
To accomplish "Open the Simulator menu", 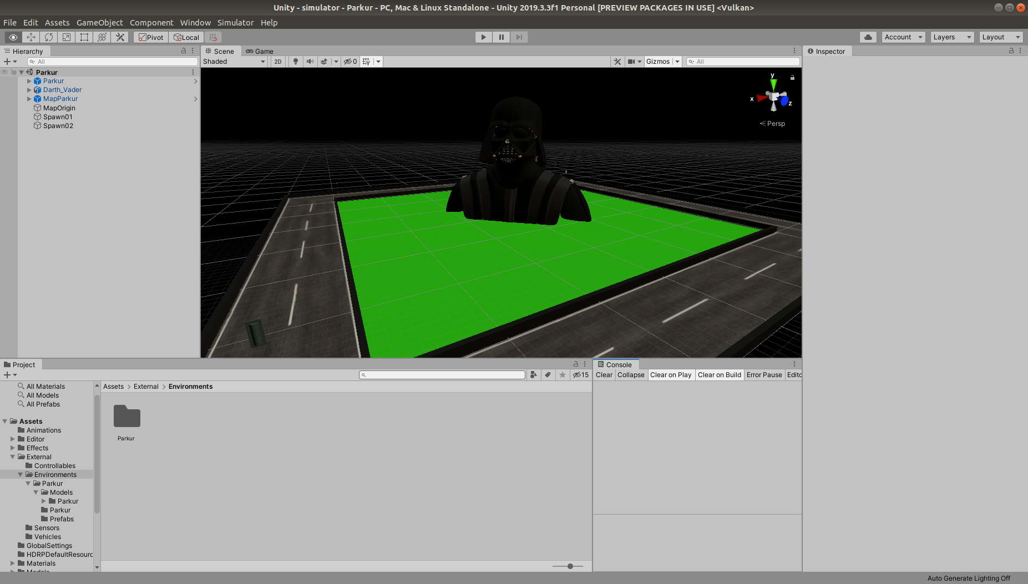I will click(235, 23).
